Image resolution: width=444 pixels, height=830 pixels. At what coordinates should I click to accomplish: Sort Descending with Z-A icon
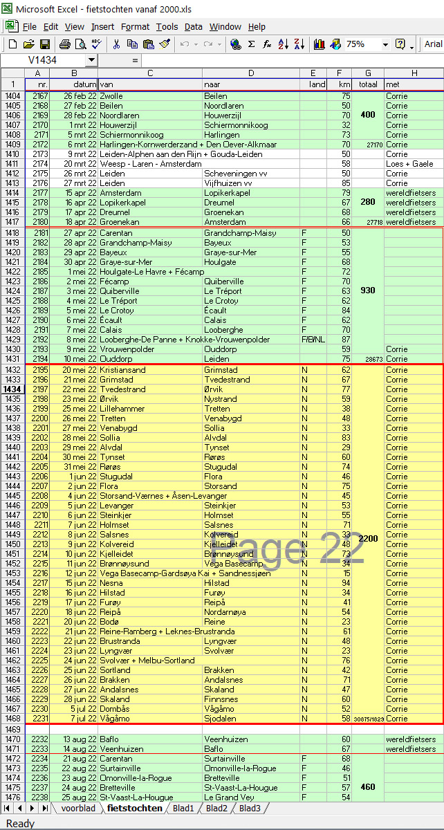pyautogui.click(x=299, y=44)
